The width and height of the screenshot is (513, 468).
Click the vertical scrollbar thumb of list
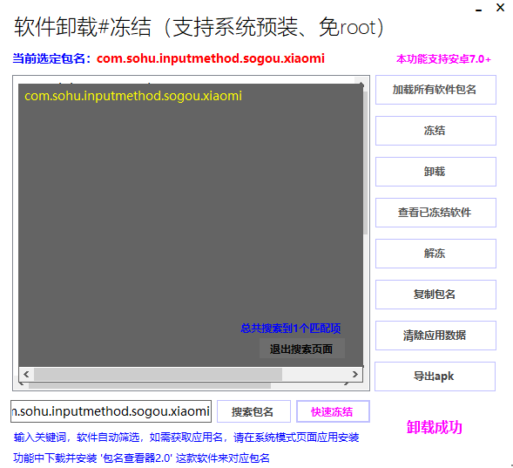coord(366,164)
